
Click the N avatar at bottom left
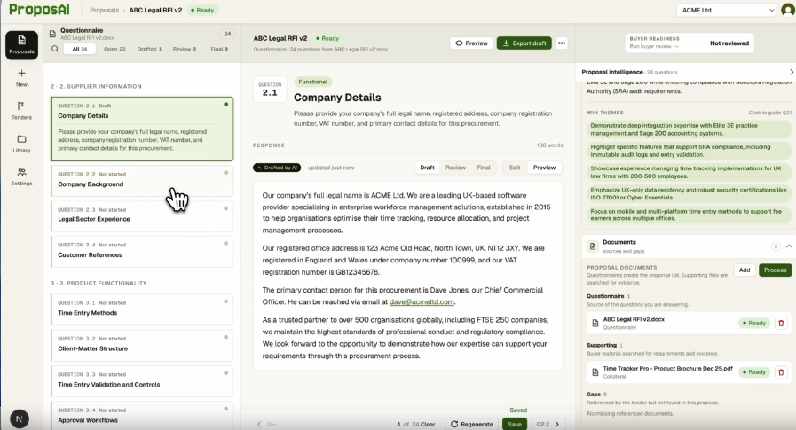[20, 418]
